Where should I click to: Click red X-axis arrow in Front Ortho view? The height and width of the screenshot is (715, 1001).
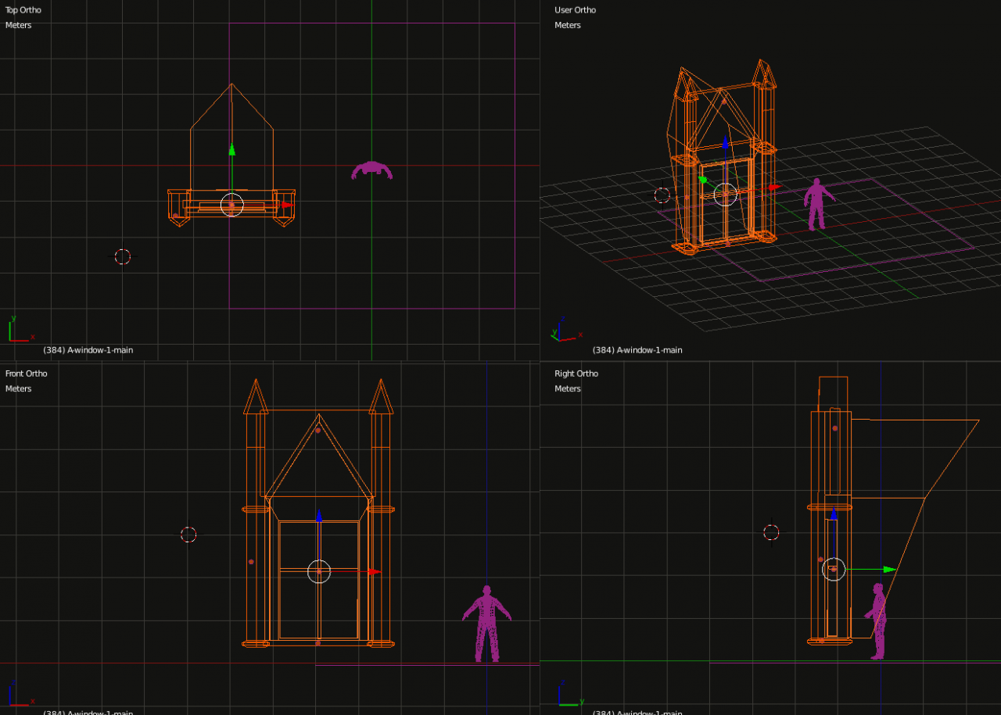[x=374, y=571]
